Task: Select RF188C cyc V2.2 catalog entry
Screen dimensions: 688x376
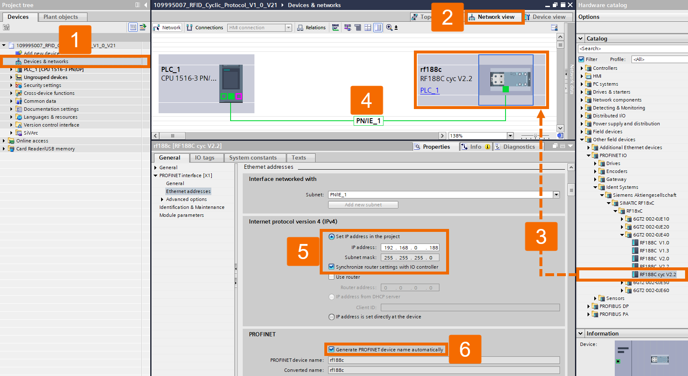Action: (658, 274)
